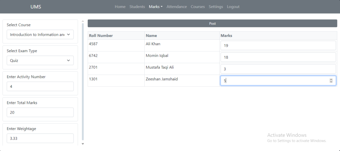Click the Post button
Image resolution: width=340 pixels, height=151 pixels.
point(212,24)
